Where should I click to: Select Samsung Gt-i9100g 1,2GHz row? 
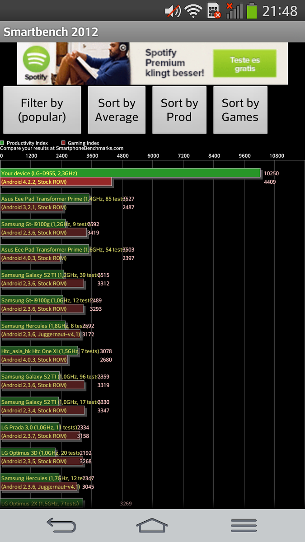(x=50, y=228)
